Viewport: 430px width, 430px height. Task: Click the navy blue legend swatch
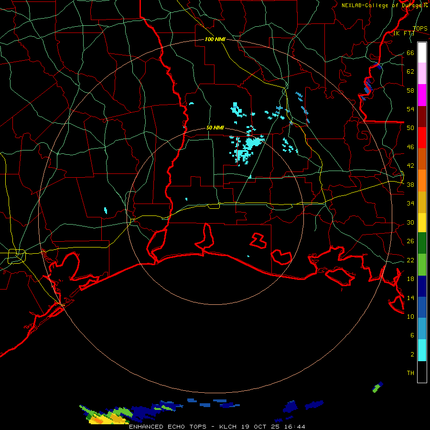(x=422, y=286)
